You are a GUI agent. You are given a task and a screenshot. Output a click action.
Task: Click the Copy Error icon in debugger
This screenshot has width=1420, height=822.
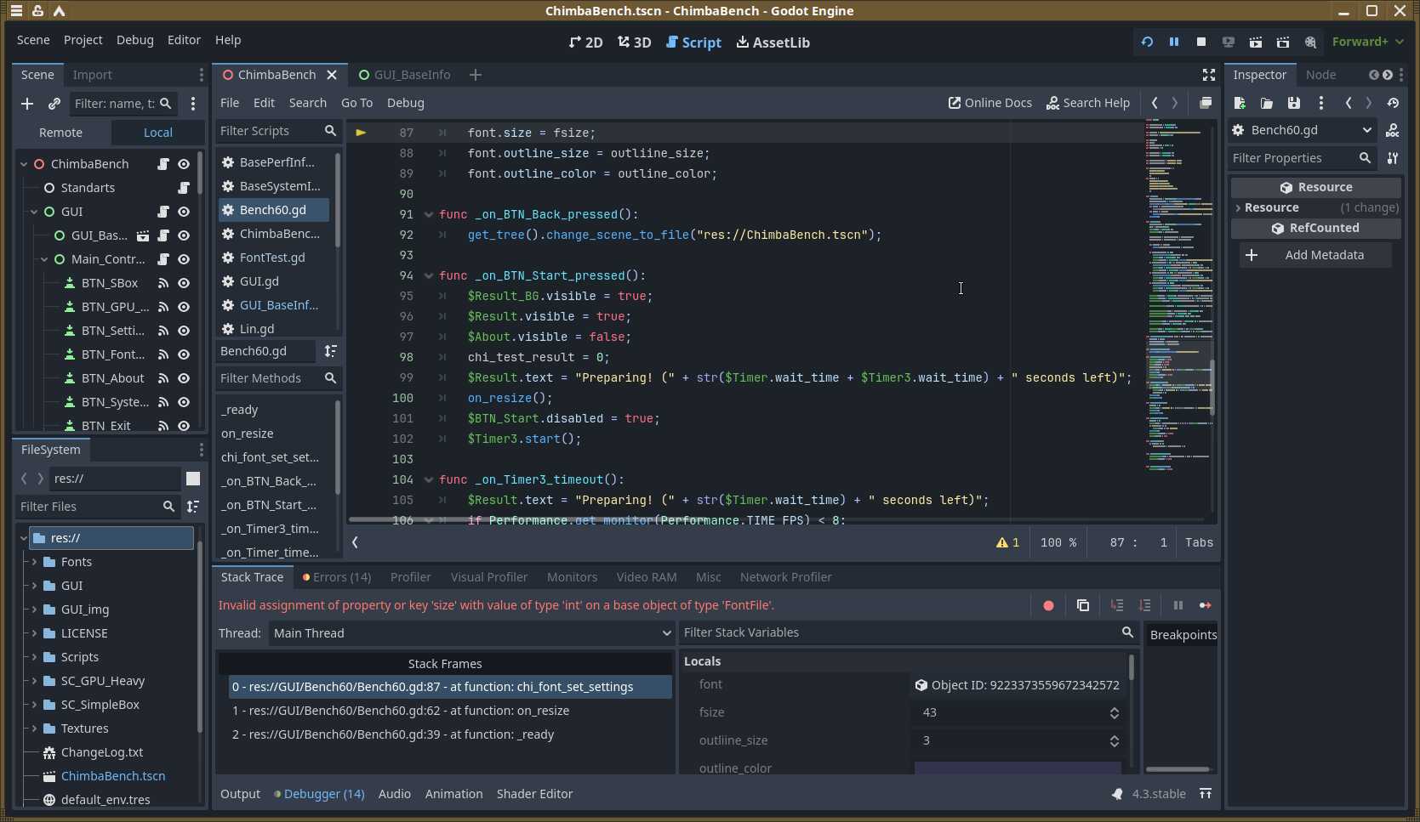1083,605
